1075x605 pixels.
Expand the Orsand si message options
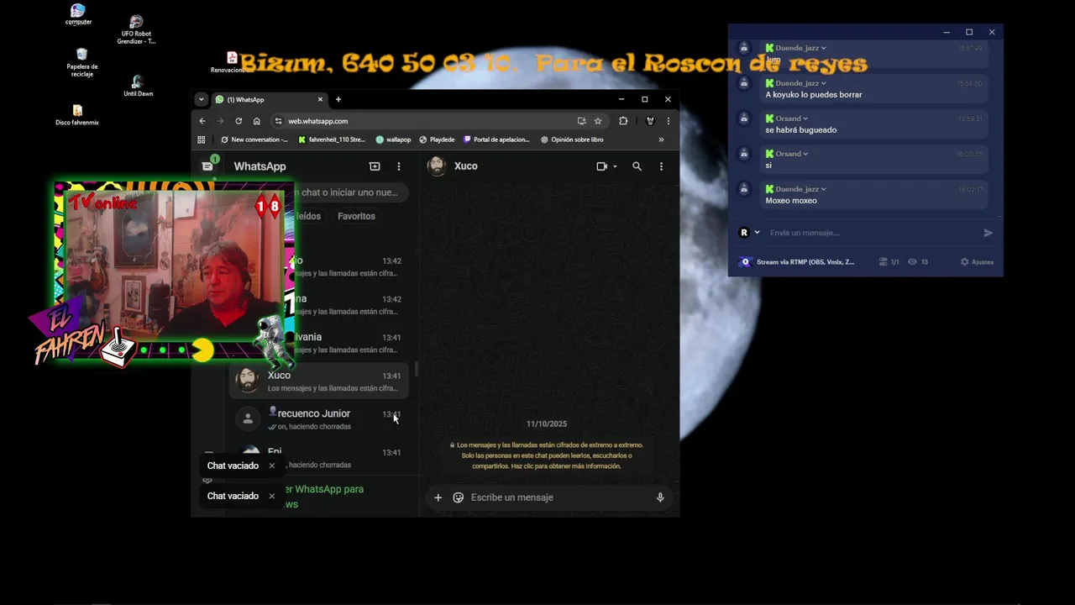click(x=805, y=154)
